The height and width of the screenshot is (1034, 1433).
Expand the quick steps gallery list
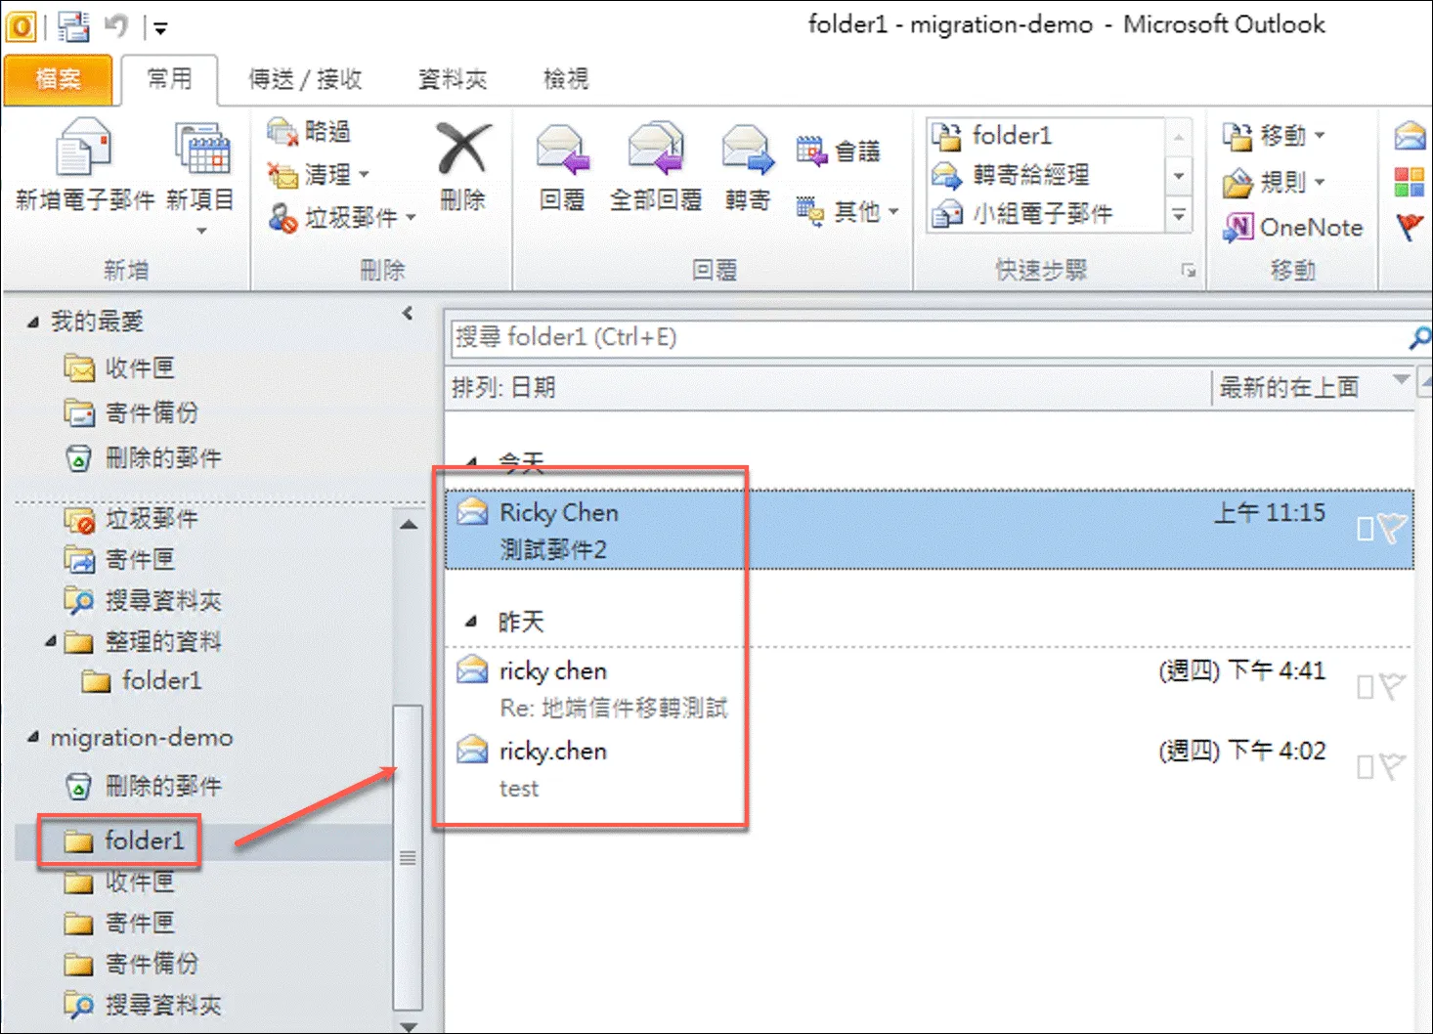pos(1179,215)
